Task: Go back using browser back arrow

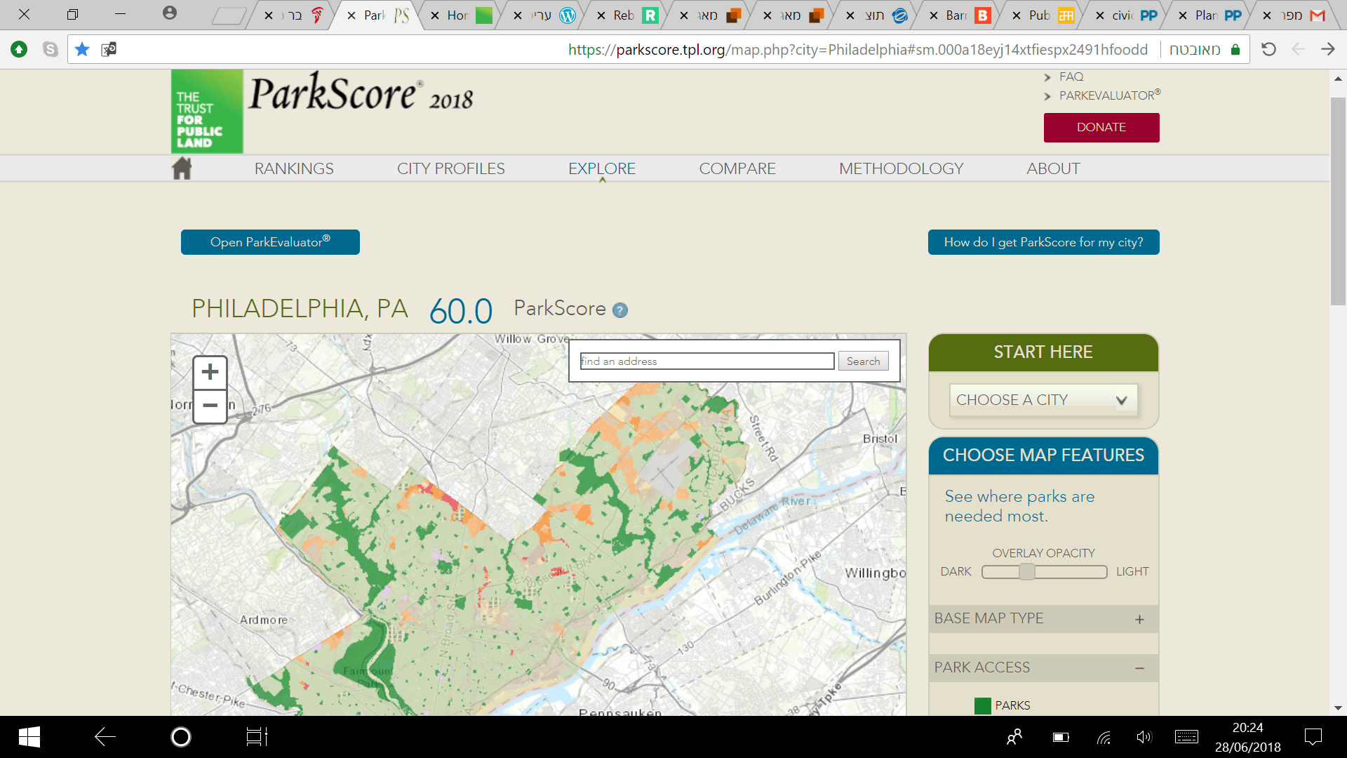Action: (x=1299, y=49)
